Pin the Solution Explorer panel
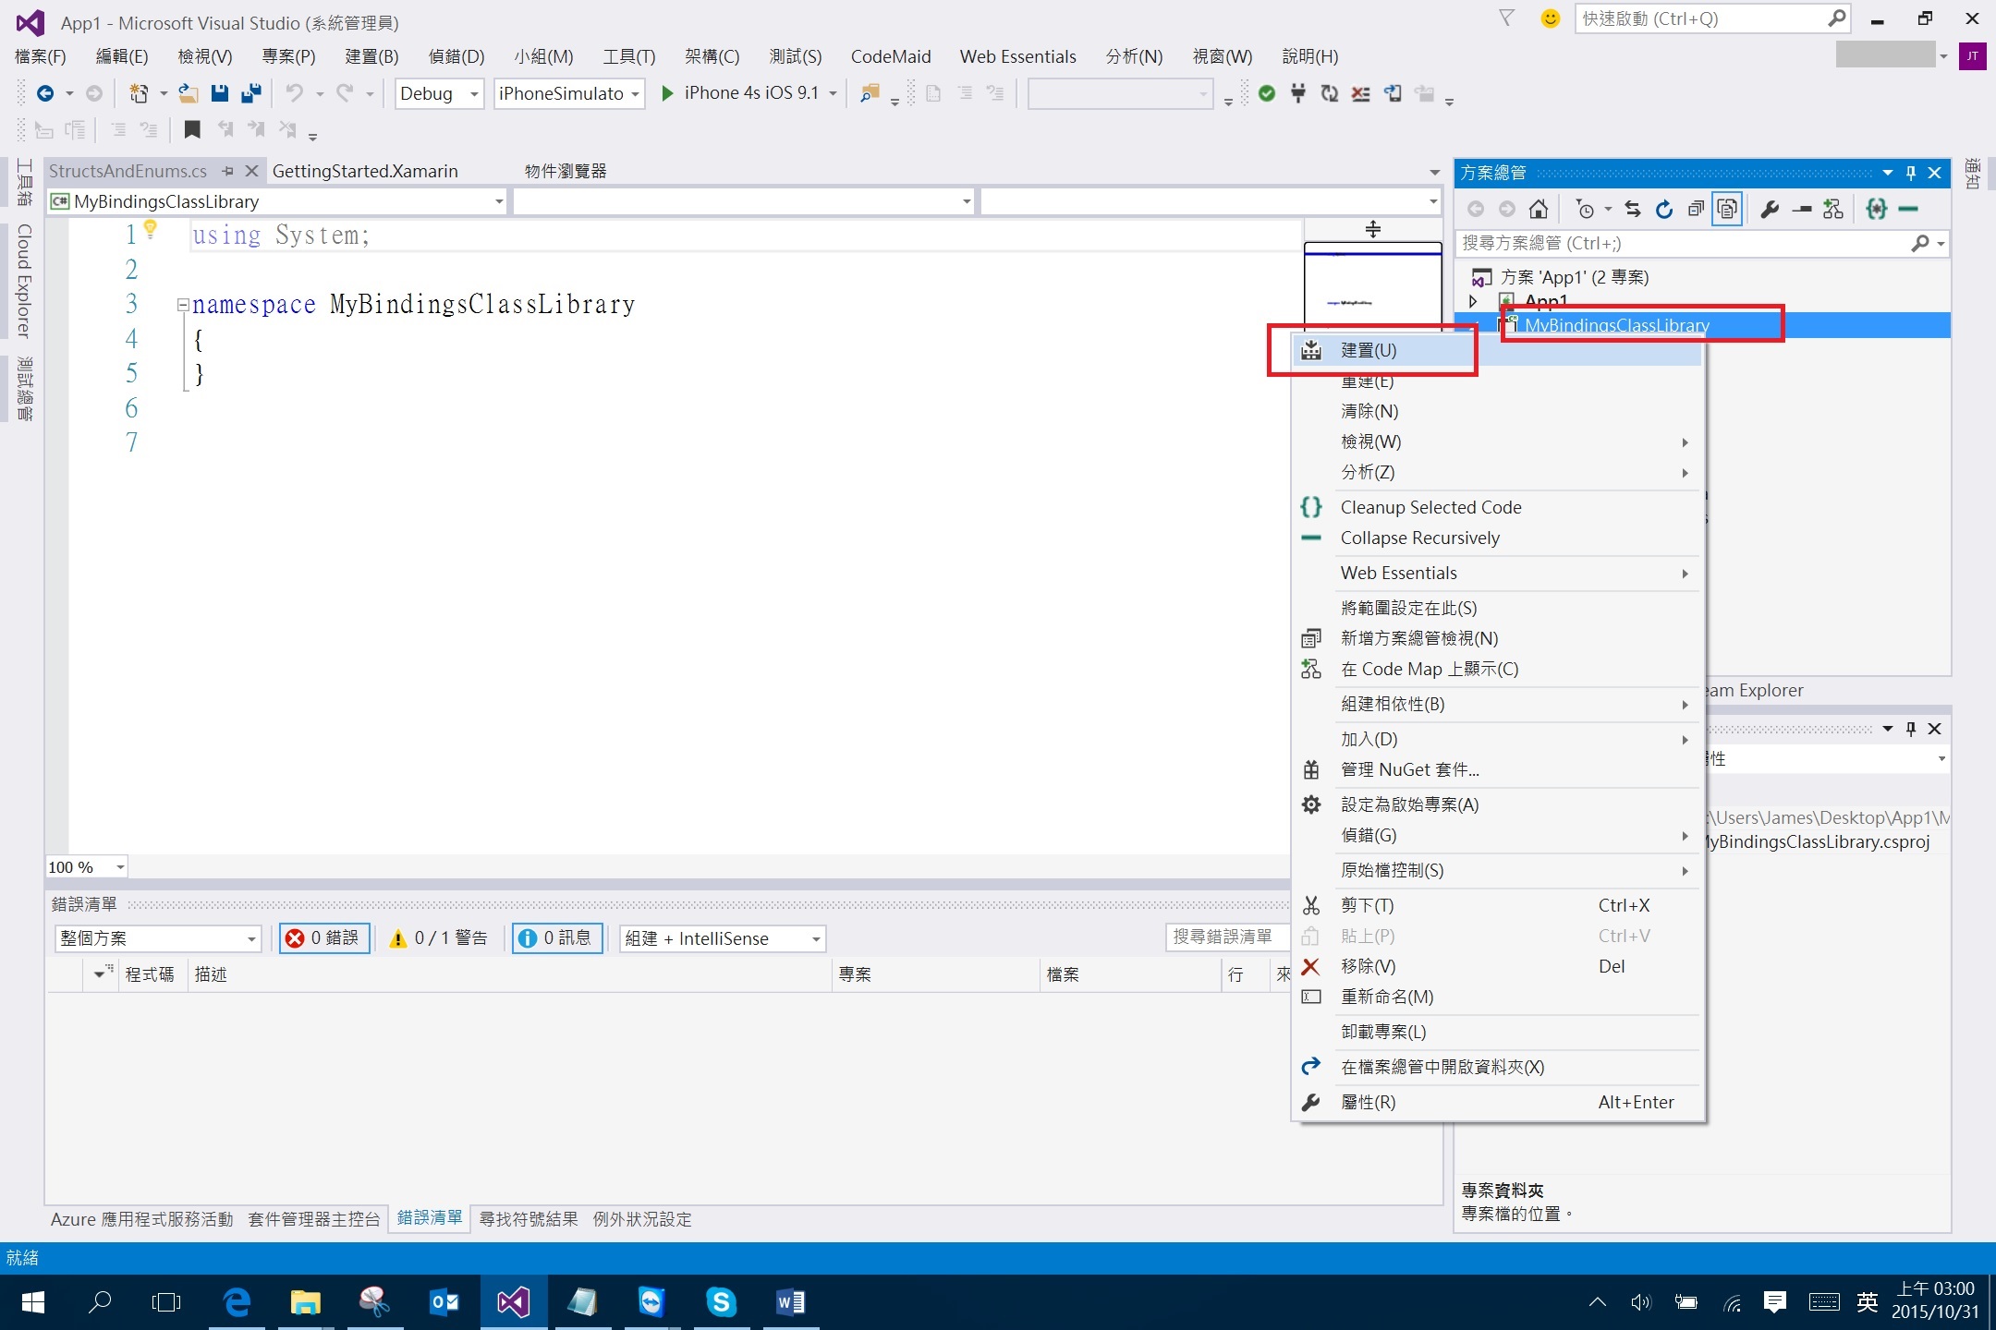1996x1330 pixels. click(x=1911, y=173)
